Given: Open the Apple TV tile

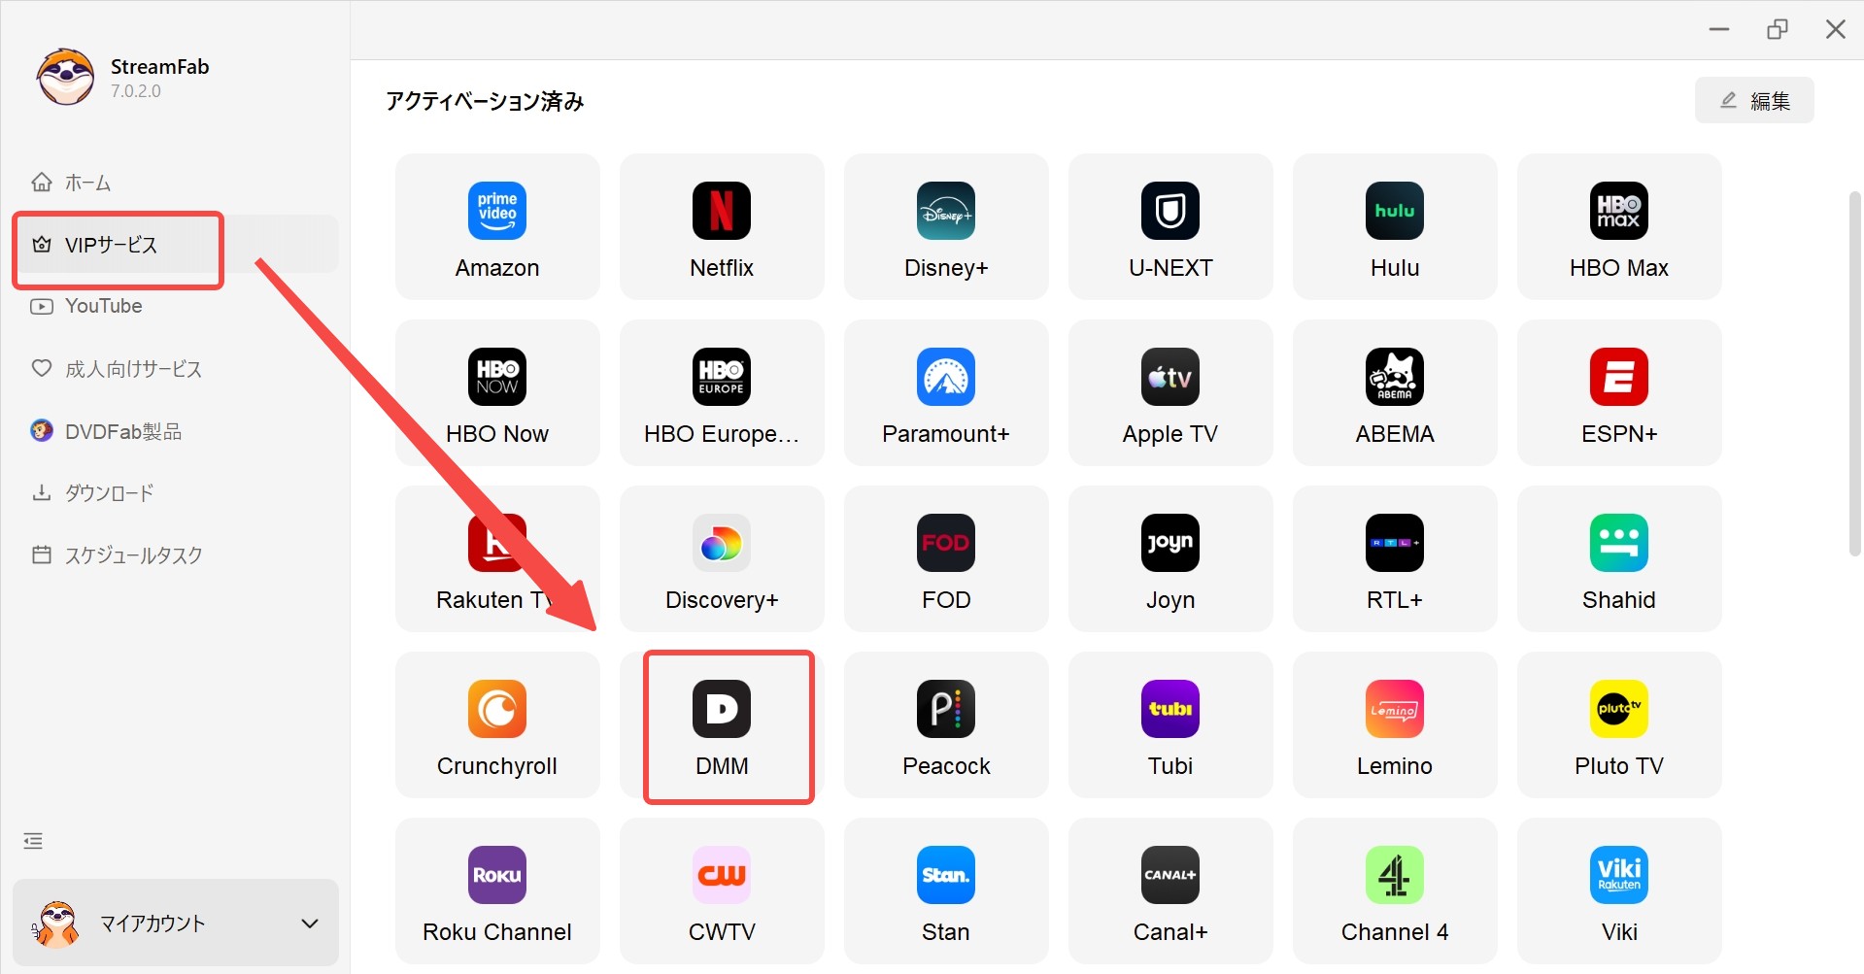Looking at the screenshot, I should [x=1170, y=392].
